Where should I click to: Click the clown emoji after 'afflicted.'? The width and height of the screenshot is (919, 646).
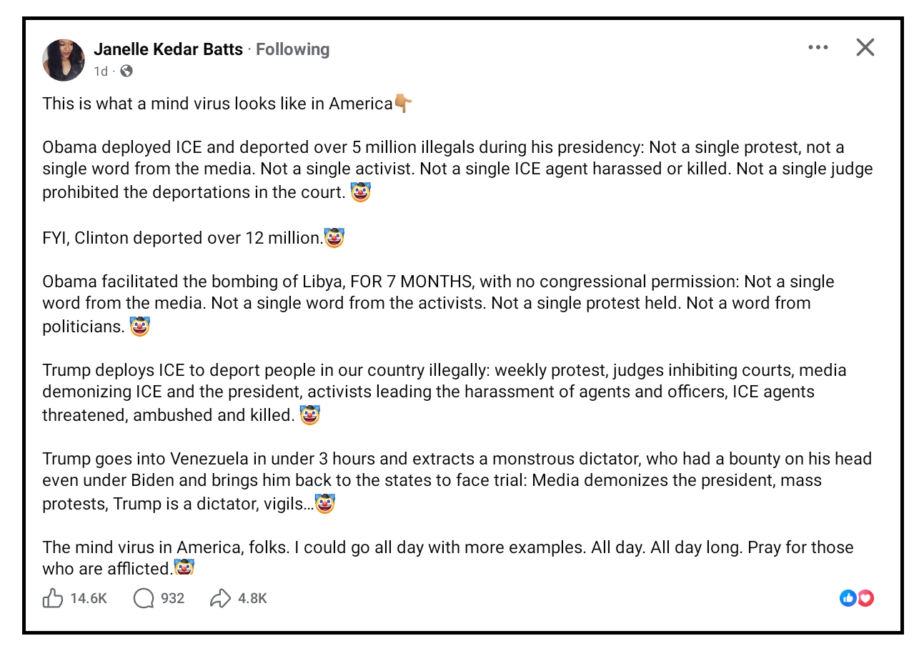(184, 568)
